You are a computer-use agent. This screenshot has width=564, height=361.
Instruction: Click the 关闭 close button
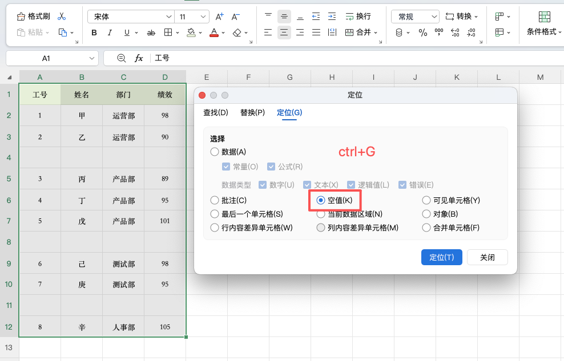point(488,257)
